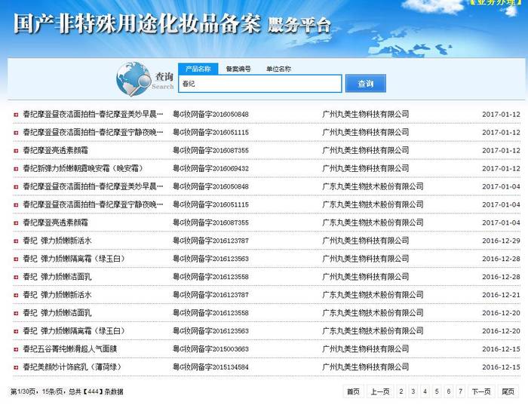Click red bullet beside 春纪摩登亮透素颜霜 dated 2017-01-12
528x405 pixels.
pyautogui.click(x=16, y=151)
